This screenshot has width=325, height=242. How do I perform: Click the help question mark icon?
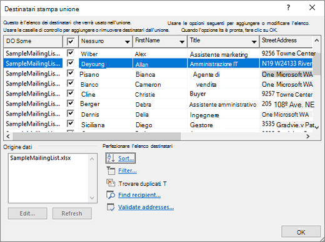288,7
